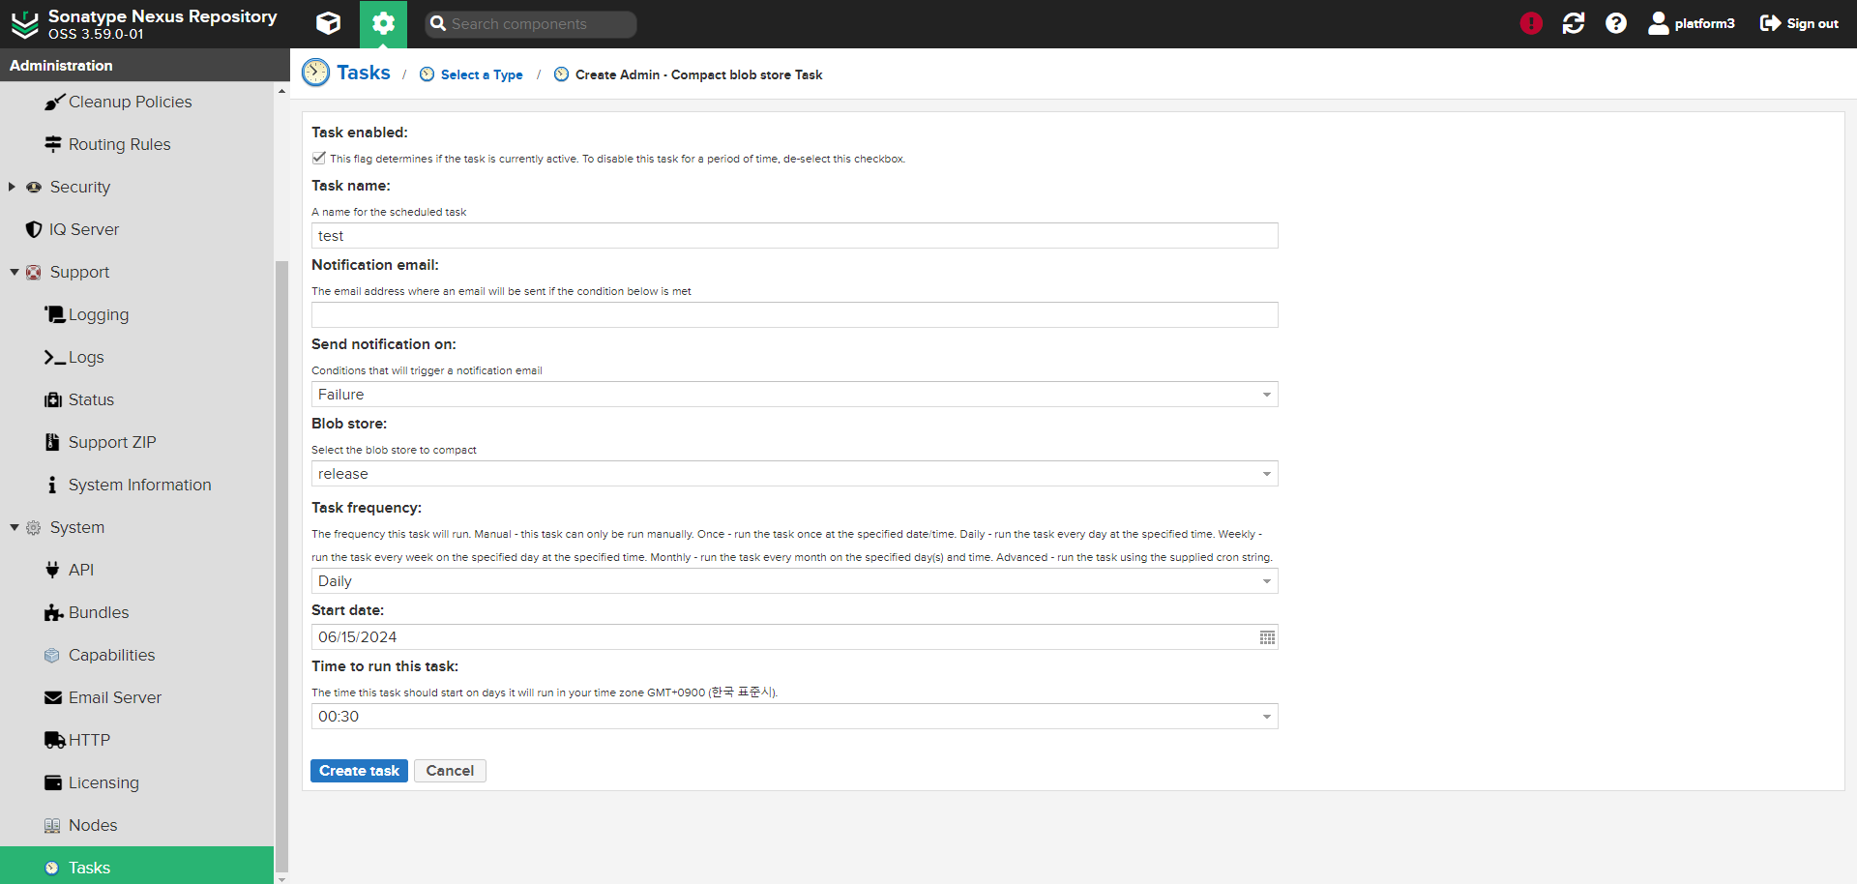Click the Start date input field
The image size is (1857, 884).
pos(783,637)
